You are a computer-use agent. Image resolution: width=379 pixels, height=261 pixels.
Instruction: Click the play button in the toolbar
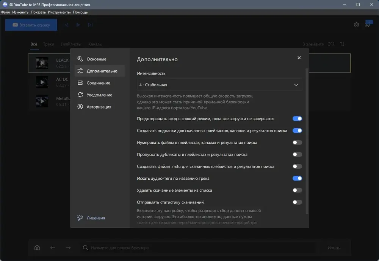click(x=78, y=25)
